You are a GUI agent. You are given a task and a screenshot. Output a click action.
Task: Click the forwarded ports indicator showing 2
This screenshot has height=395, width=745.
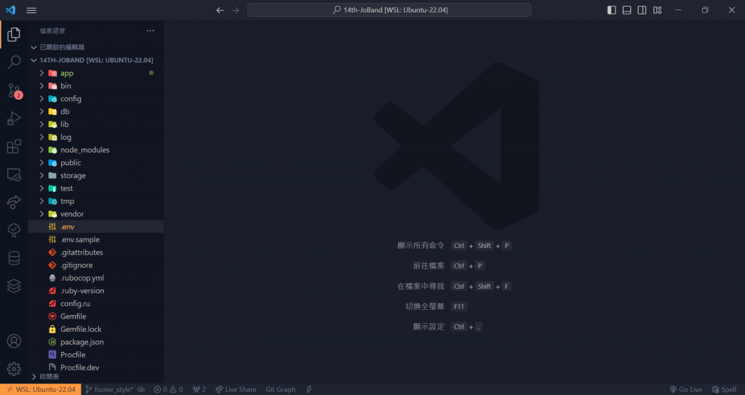tap(199, 390)
